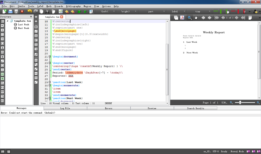The image size is (261, 154).
Task: Click the Cut scissors icon
Action: [47, 11]
